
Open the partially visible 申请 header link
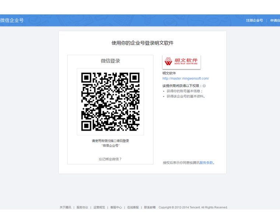(x=275, y=21)
